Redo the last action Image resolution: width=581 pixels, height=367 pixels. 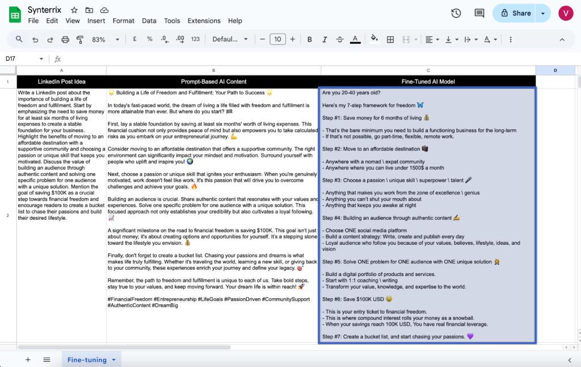(50, 39)
